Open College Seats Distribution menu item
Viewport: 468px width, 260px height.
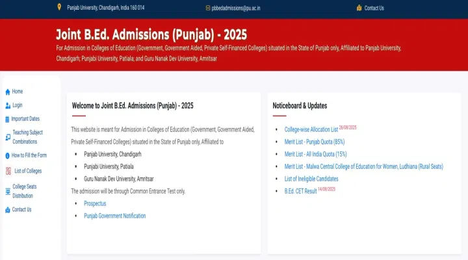click(25, 191)
